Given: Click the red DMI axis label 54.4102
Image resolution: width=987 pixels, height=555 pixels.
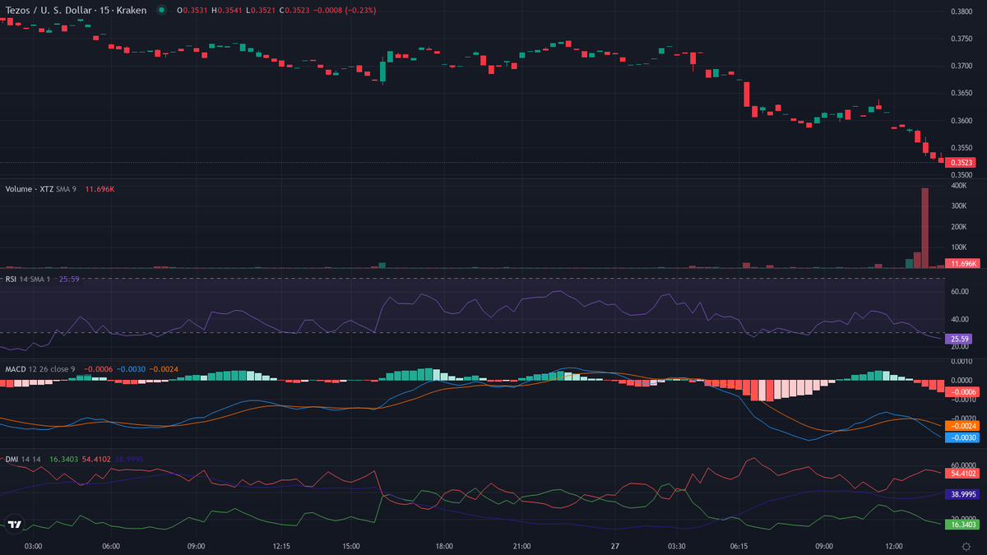Looking at the screenshot, I should pyautogui.click(x=962, y=474).
